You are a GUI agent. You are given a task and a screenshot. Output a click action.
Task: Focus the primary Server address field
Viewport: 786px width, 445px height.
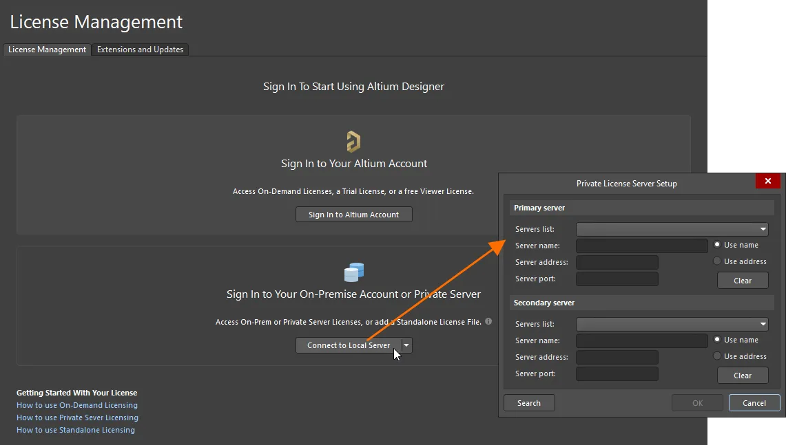617,262
